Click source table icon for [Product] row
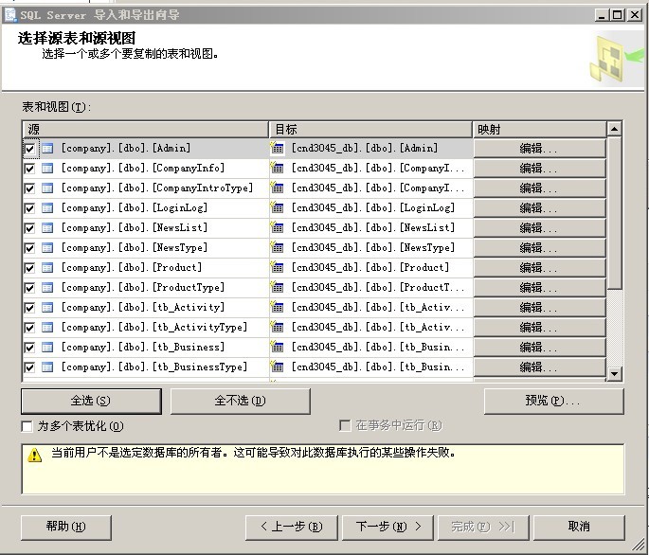 pyautogui.click(x=47, y=267)
